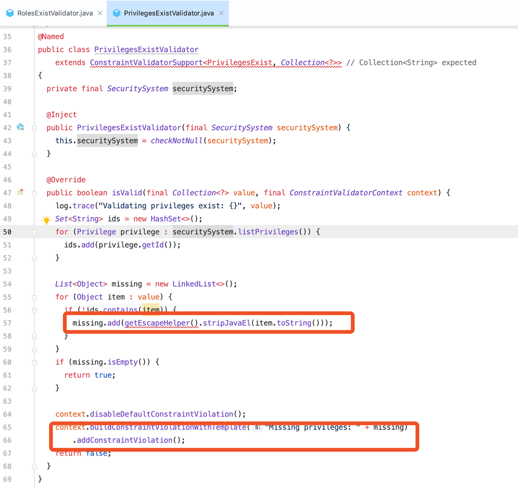Click the override gutter icon on line 47
518x488 pixels.
20,192
